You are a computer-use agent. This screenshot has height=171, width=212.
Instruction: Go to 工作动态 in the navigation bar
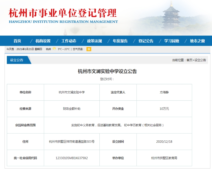pyautogui.click(x=69, y=41)
